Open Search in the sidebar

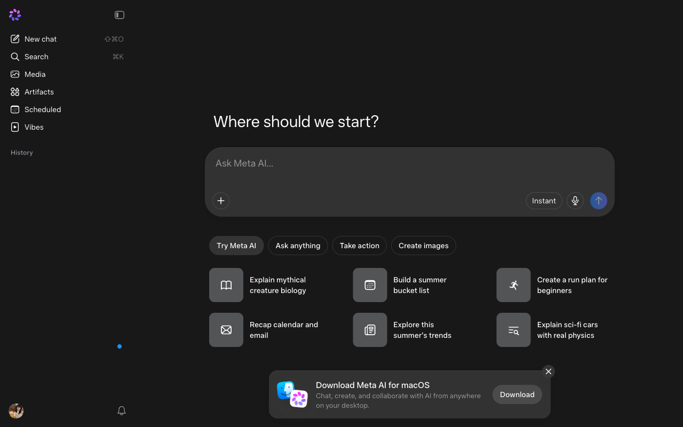[67, 57]
